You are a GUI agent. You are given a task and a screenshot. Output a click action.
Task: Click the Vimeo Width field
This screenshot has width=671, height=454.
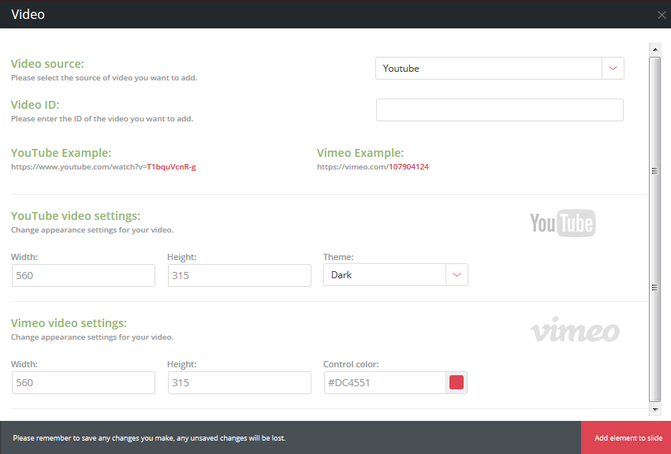[84, 382]
